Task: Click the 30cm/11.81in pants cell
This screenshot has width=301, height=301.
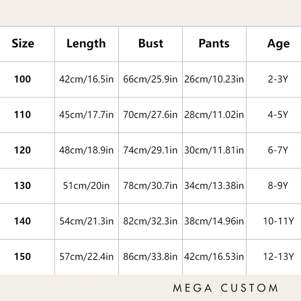Action: tap(214, 150)
